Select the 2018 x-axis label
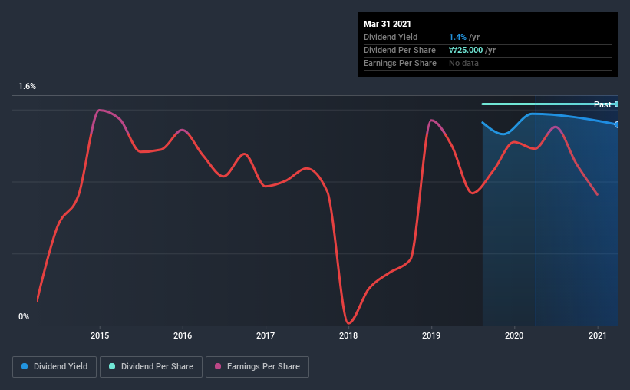 pyautogui.click(x=348, y=335)
